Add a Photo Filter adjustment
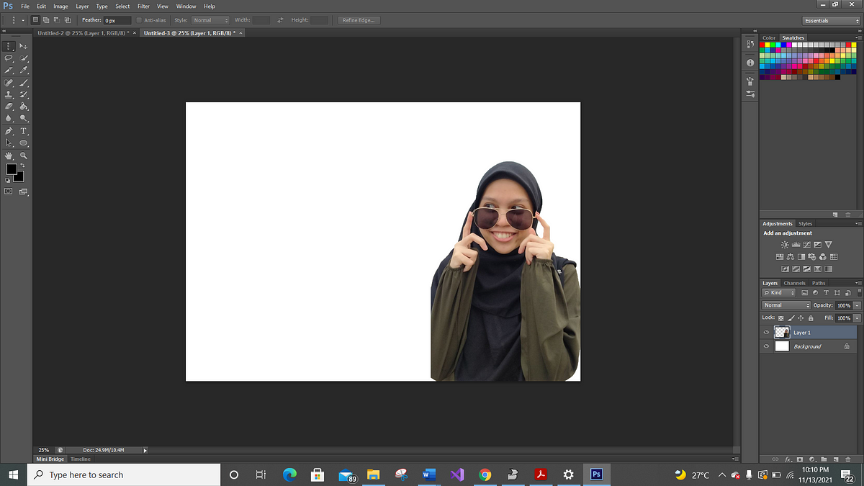 pos(812,257)
